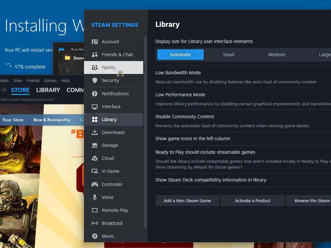The height and width of the screenshot is (248, 331).
Task: Click the store.steampowered.com URL bar
Action: [27, 99]
